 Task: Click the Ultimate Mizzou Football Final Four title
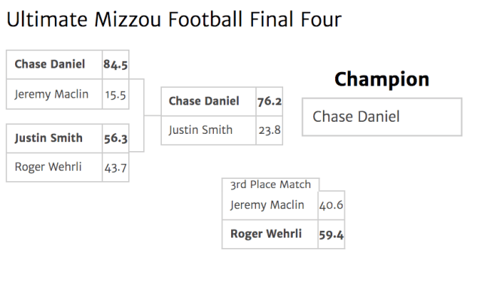pos(174,20)
